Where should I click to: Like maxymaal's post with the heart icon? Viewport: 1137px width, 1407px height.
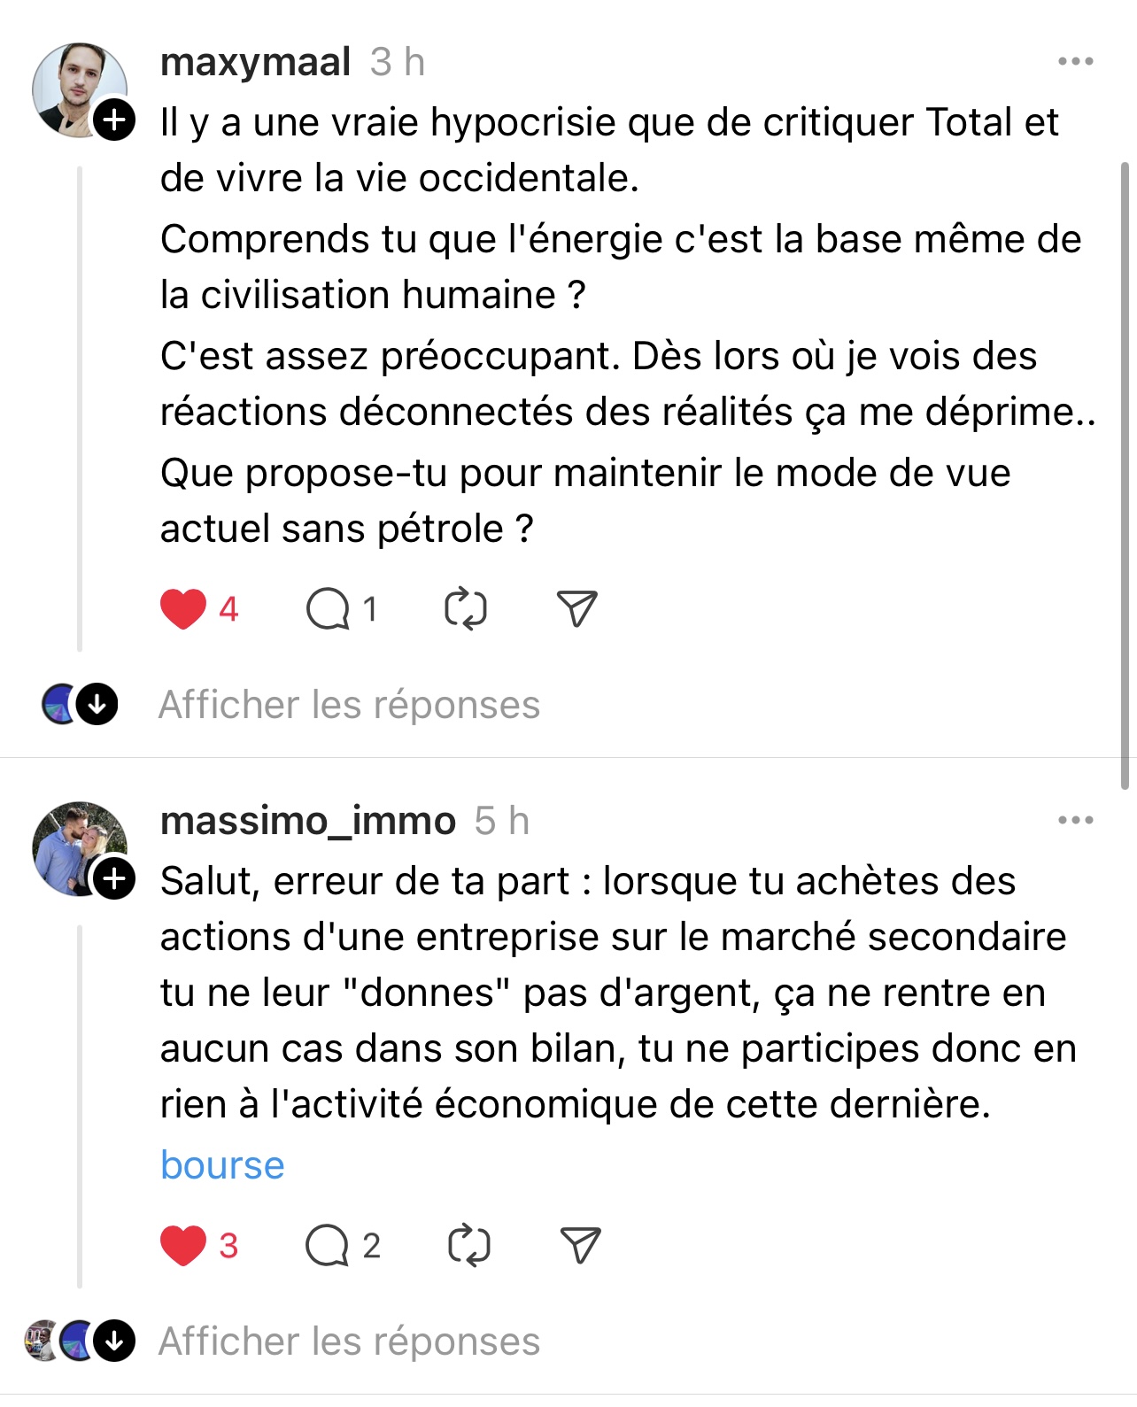pos(183,609)
